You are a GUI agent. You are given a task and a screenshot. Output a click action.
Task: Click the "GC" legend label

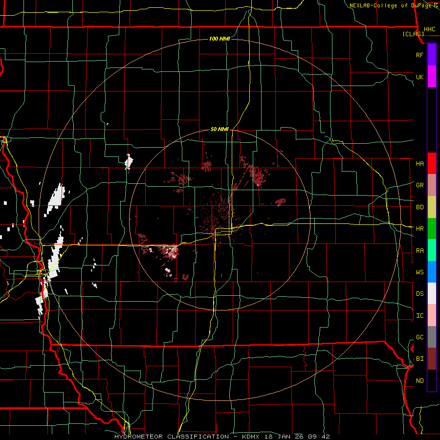pyautogui.click(x=419, y=337)
